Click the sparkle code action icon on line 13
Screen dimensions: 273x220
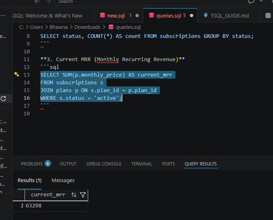tap(17, 74)
